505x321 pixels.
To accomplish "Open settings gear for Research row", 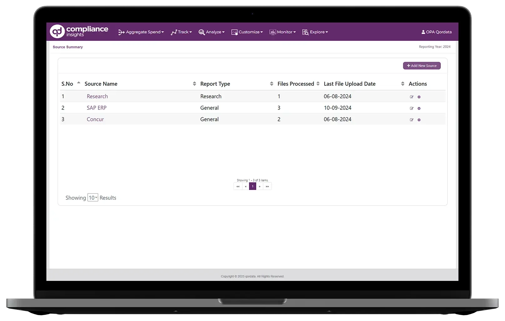I will pos(419,97).
